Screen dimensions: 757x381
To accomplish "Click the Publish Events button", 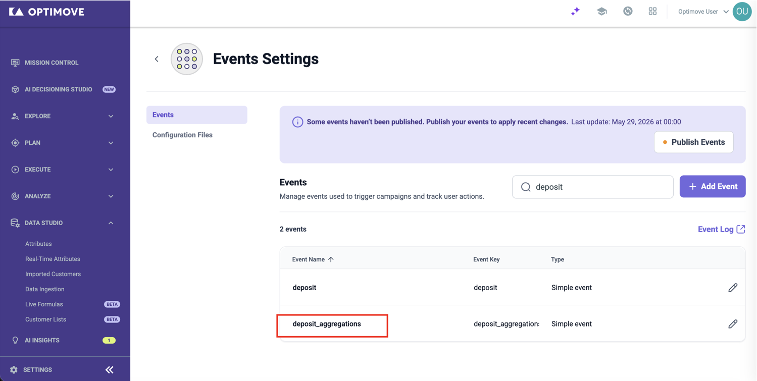I will coord(693,142).
